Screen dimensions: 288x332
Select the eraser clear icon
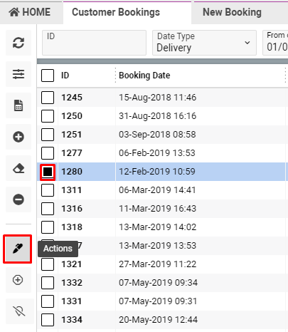(x=18, y=168)
